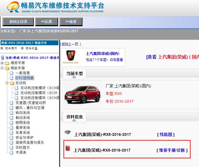This screenshot has height=167, width=199.
Task: Open 实时显示 in the tree
Action: [x=23, y=147]
